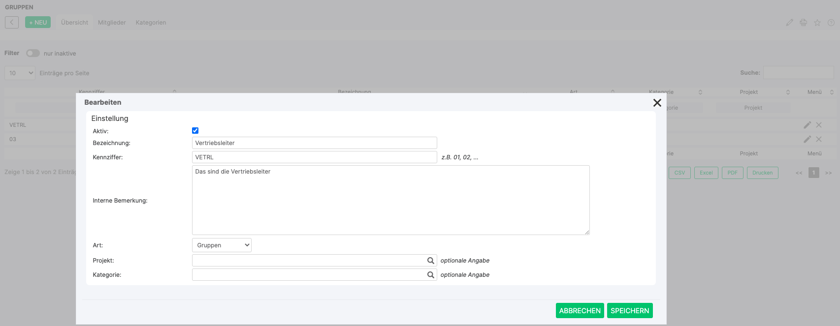The image size is (840, 326).
Task: Click the delete X for the 03 row
Action: click(819, 139)
